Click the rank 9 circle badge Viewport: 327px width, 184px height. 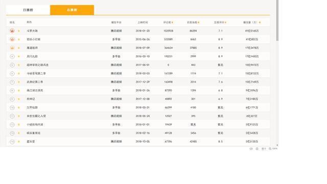coord(12,99)
